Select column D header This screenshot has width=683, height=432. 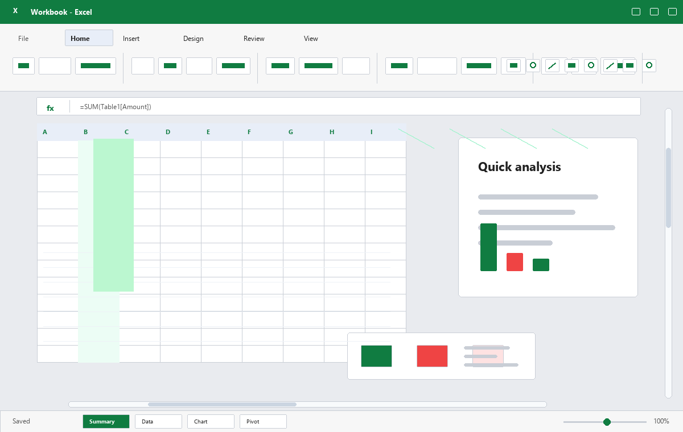[168, 132]
